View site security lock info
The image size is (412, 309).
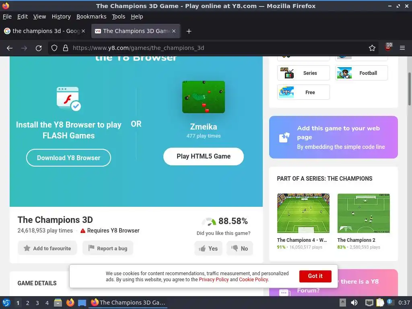coord(66,48)
